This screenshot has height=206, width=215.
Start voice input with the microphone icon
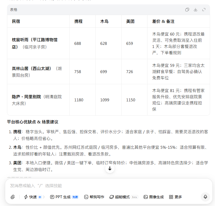(x=205, y=197)
